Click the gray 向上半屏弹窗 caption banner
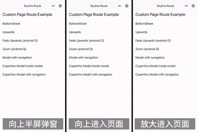The height and width of the screenshot is (132, 198). (x=33, y=124)
